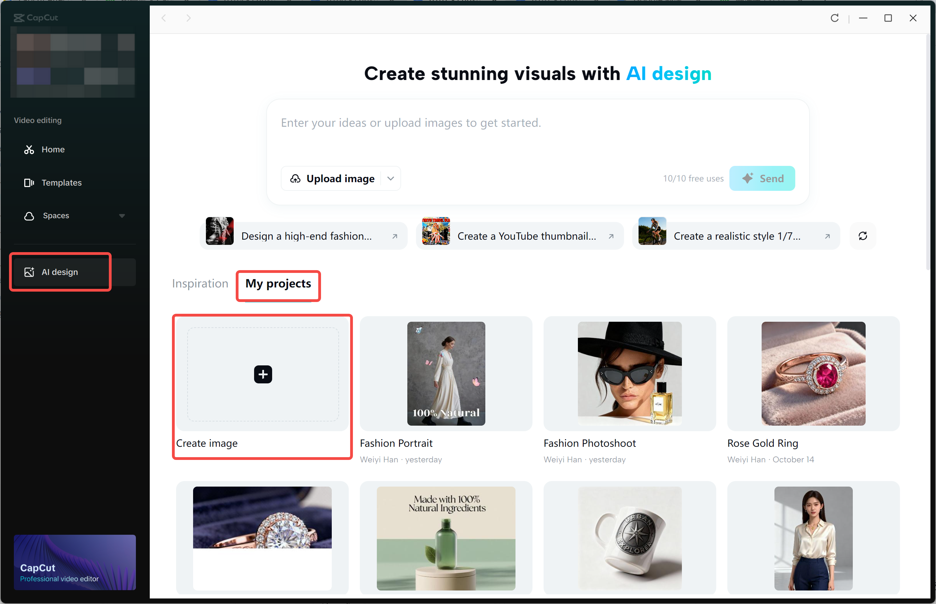Switch to the Inspiration tab
Viewport: 936px width, 604px height.
pyautogui.click(x=200, y=283)
